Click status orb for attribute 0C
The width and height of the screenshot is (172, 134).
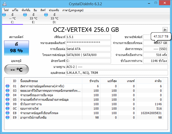tap(7, 108)
